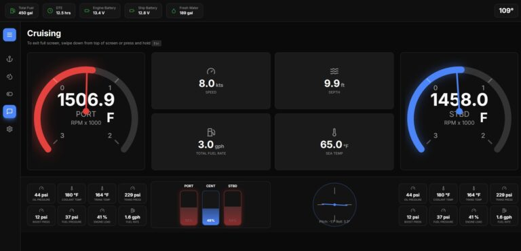Image resolution: width=521 pixels, height=251 pixels.
Task: Click the highlighted chat bubble sidebar icon
Action: (x=9, y=112)
